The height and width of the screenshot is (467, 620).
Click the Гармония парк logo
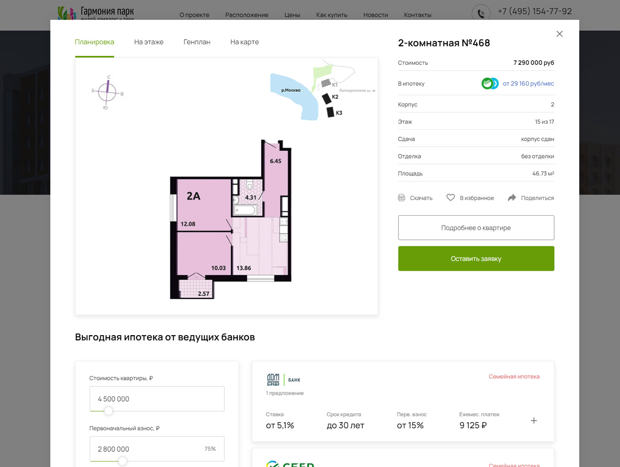tap(96, 13)
